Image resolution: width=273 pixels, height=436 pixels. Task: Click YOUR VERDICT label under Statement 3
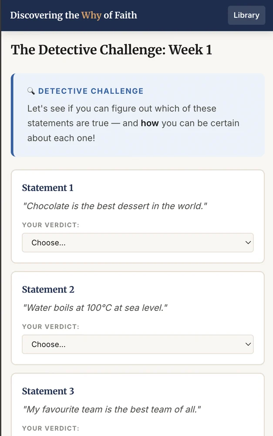click(x=51, y=429)
